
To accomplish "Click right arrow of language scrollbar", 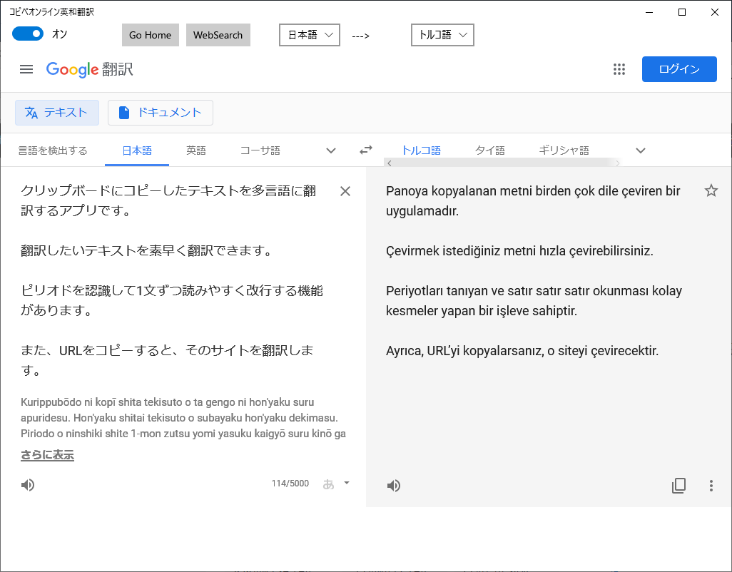I will click(617, 163).
